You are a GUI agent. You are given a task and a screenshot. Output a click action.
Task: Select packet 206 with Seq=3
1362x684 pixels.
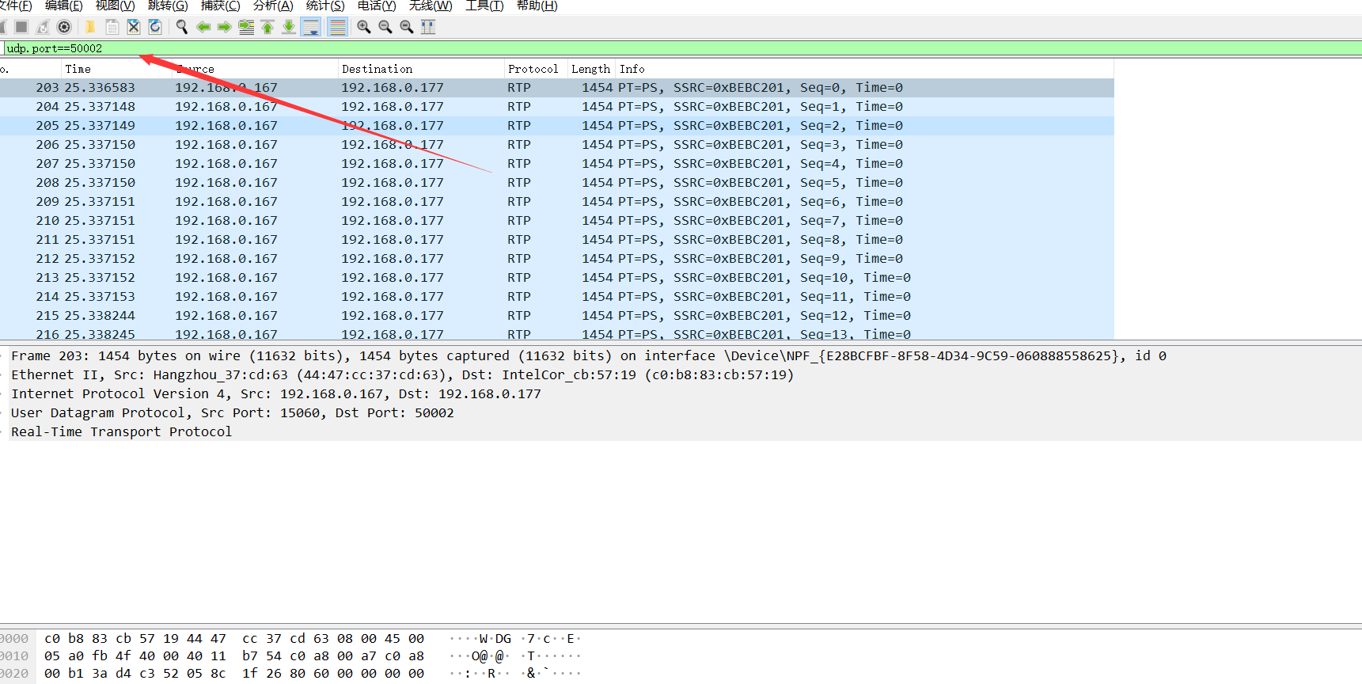[x=557, y=145]
